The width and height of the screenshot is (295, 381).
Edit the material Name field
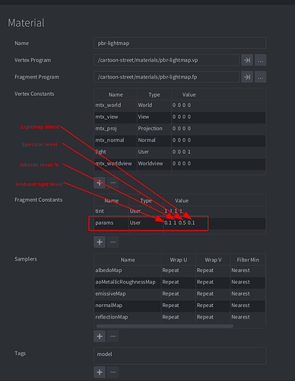click(x=180, y=43)
